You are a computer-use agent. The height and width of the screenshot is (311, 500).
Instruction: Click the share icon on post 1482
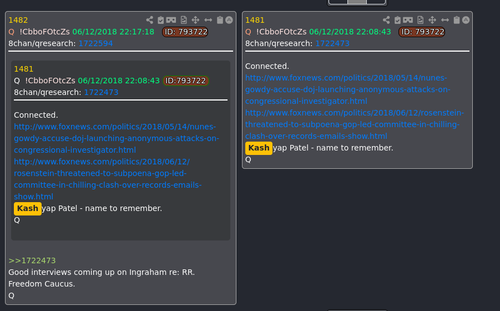149,20
